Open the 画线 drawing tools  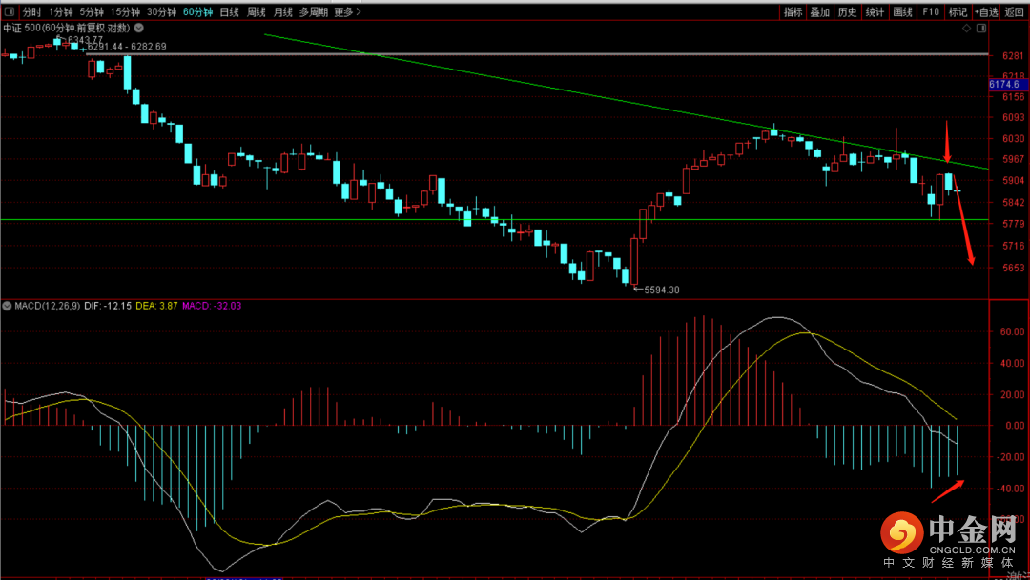coord(903,12)
